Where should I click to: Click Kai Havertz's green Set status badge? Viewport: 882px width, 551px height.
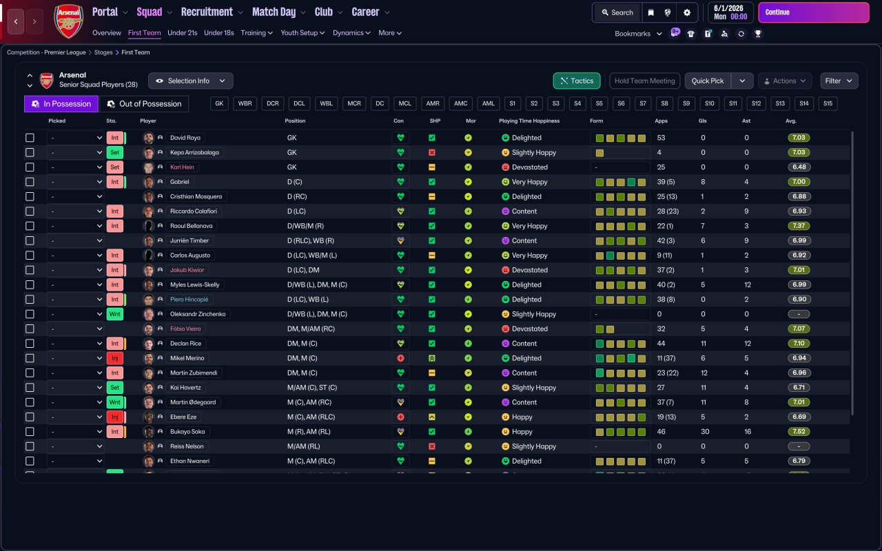click(x=116, y=388)
